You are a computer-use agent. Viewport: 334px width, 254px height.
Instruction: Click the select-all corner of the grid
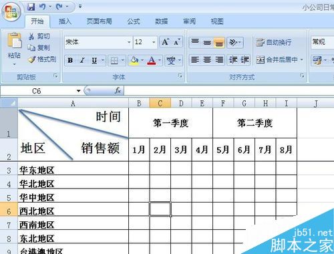9,103
